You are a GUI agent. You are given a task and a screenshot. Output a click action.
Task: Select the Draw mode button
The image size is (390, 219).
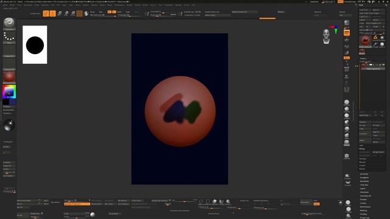pyautogui.click(x=52, y=13)
